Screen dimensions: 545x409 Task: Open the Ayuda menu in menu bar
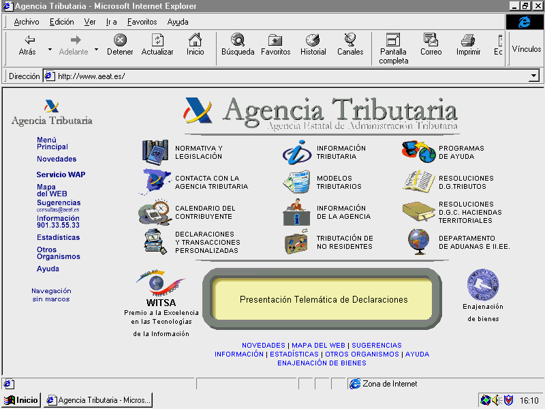click(178, 22)
